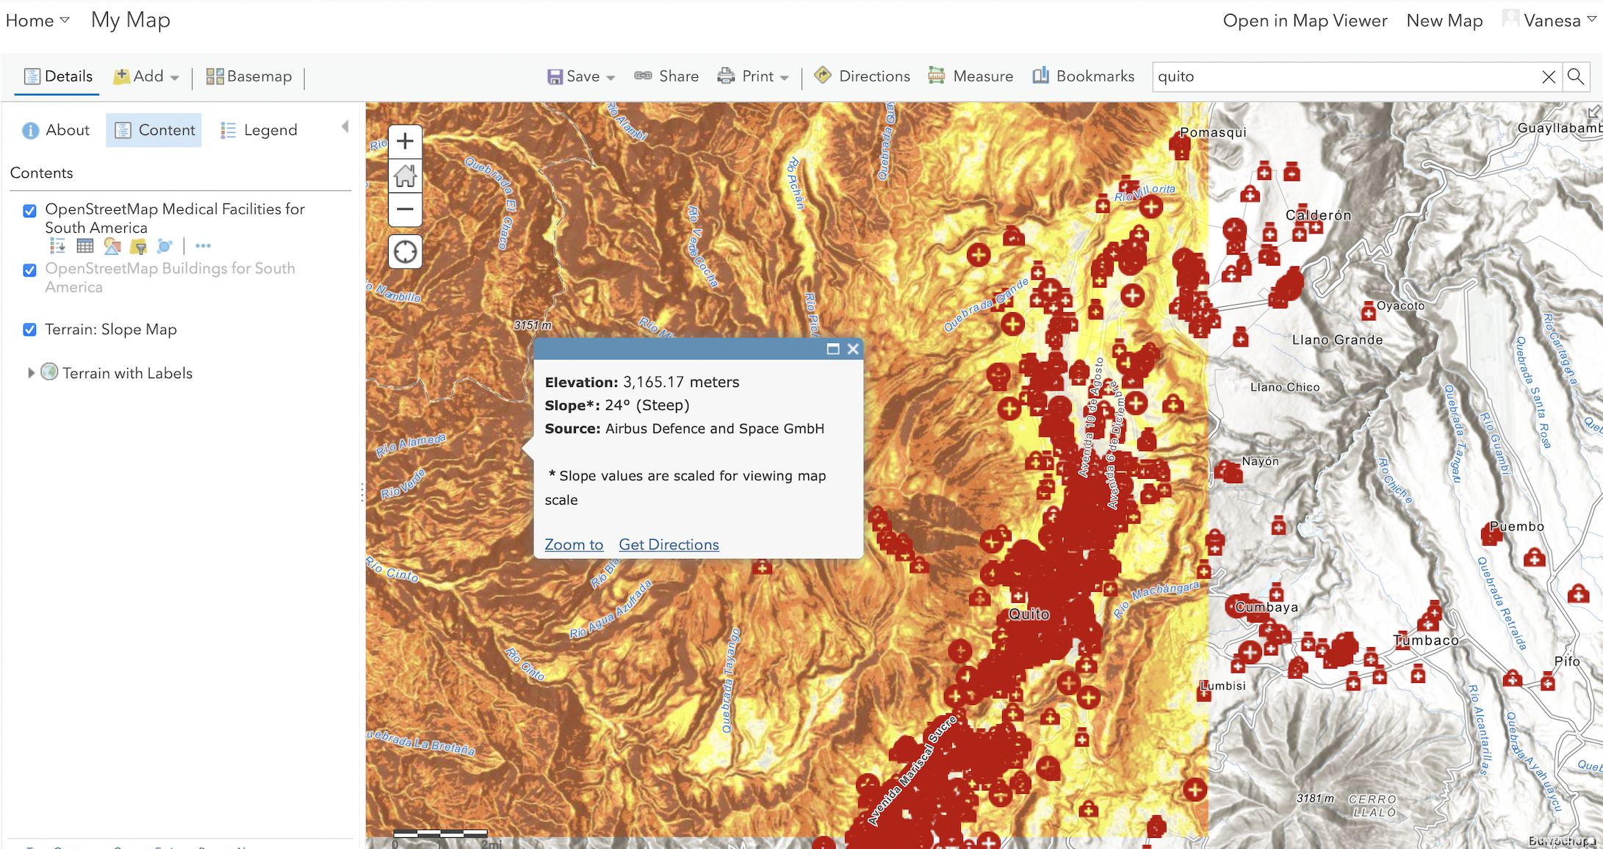The image size is (1603, 849).
Task: Click the hospital marker next to Oyacoto
Action: [1368, 311]
